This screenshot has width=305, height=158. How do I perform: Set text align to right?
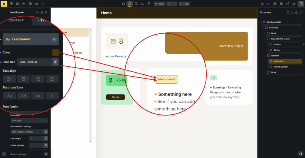[38, 79]
